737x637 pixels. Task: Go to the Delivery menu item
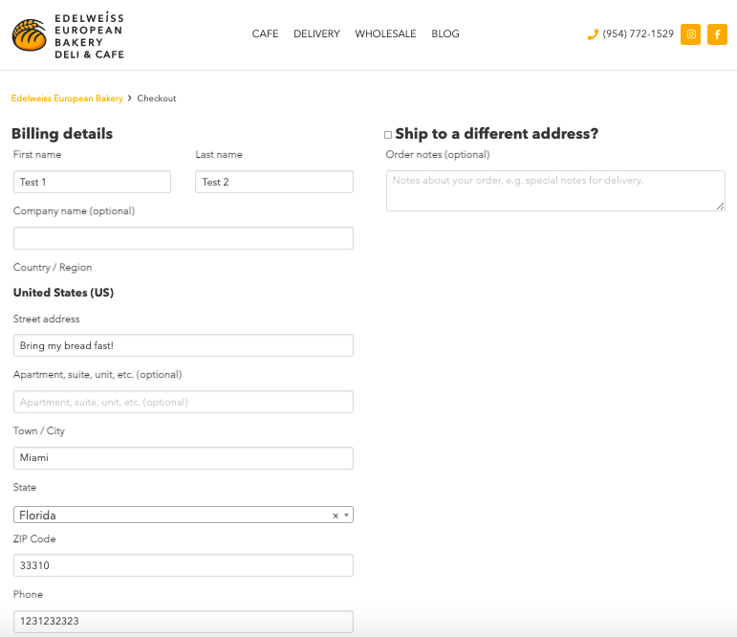click(316, 34)
